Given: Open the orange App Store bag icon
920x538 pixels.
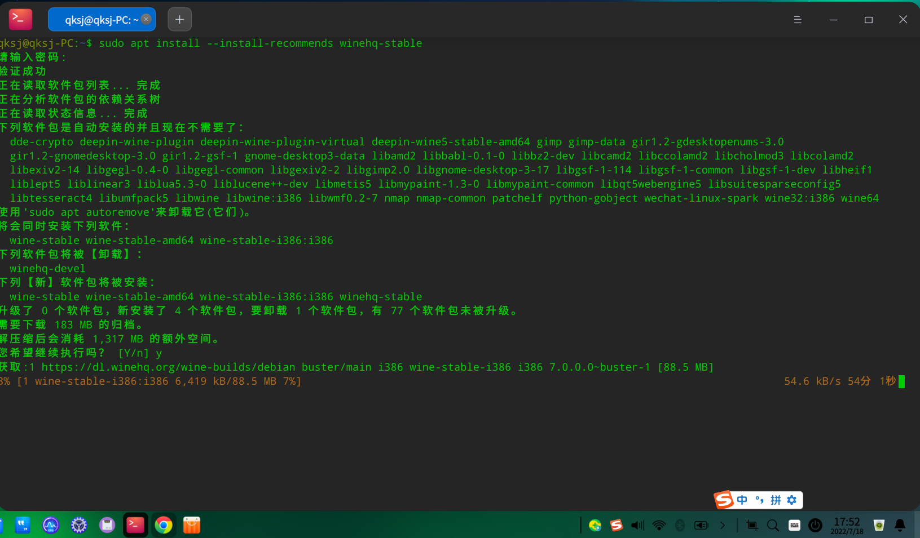Looking at the screenshot, I should pos(192,526).
